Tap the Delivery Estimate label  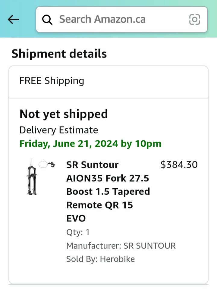click(x=58, y=130)
